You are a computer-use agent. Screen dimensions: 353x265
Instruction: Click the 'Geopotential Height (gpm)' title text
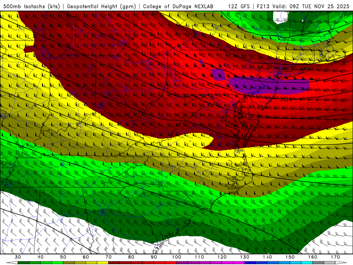click(x=101, y=6)
